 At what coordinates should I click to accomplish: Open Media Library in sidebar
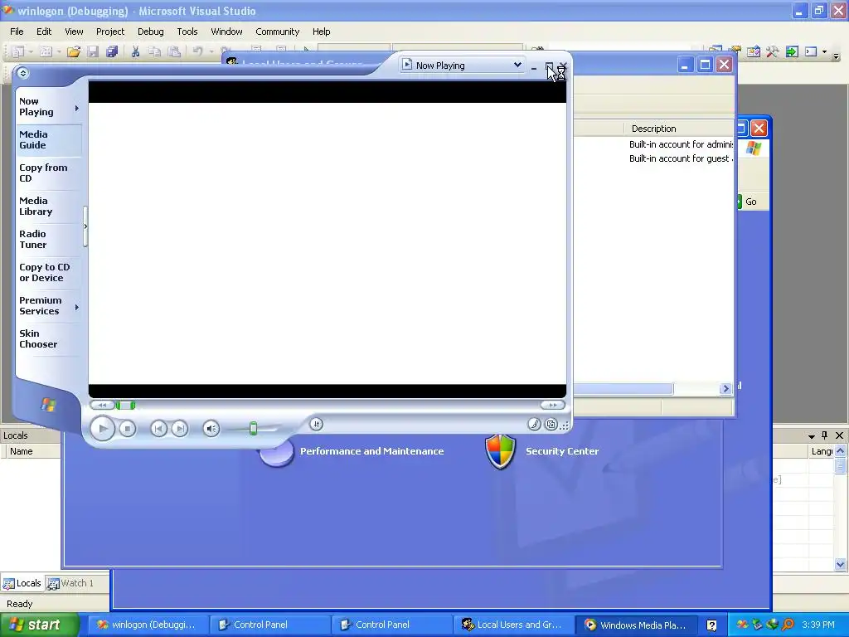tap(47, 207)
